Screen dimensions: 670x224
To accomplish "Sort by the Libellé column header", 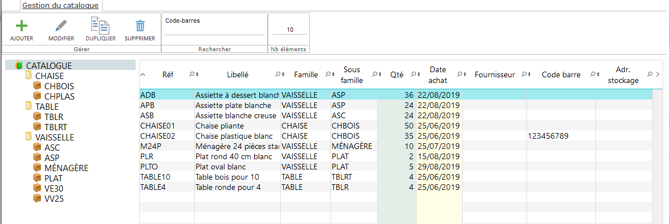I will (238, 74).
